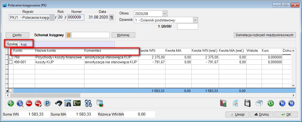Click the Drukuj button
The image size is (302, 122).
click(262, 114)
